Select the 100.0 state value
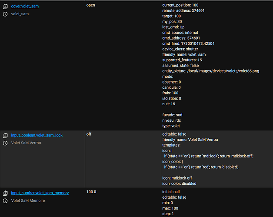Viewport: 273px width, 217px height. (x=91, y=192)
